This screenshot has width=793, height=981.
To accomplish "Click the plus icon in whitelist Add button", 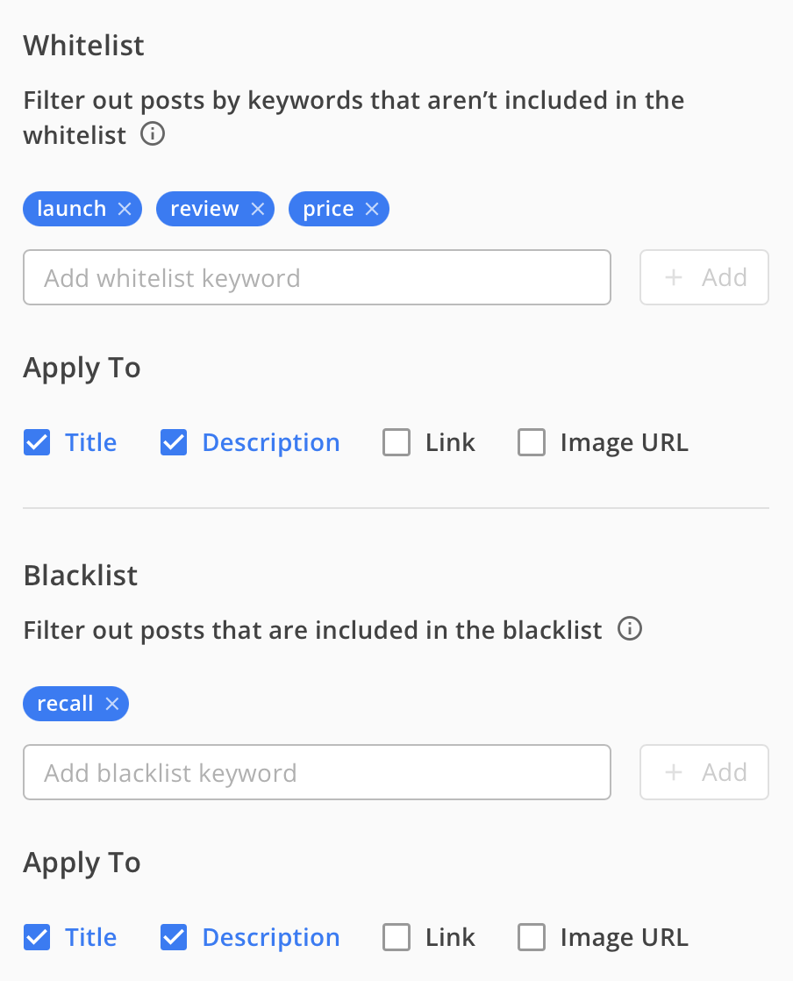I will tap(674, 277).
